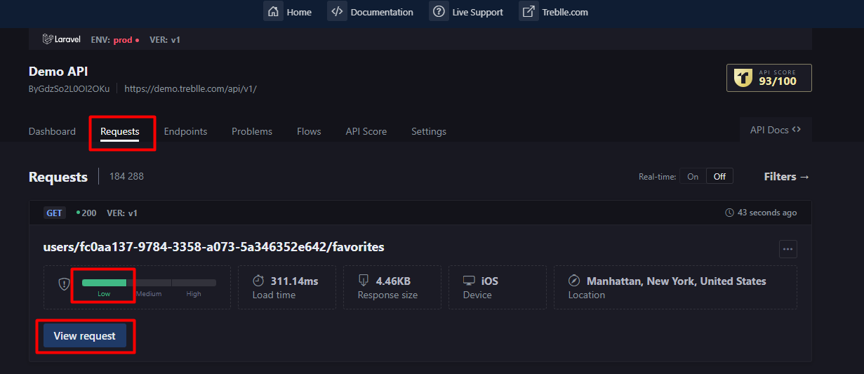Open the Documentation link
Viewport: 864px width, 374px height.
point(382,12)
